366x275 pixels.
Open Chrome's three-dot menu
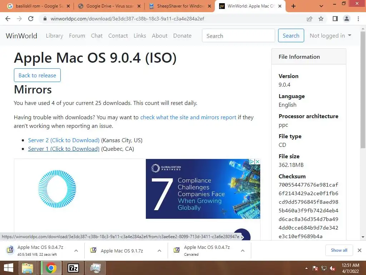tap(358, 19)
